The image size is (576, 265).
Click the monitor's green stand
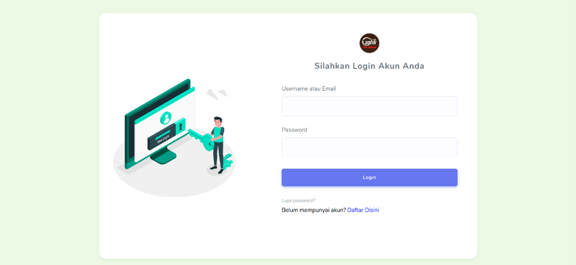coord(163,158)
